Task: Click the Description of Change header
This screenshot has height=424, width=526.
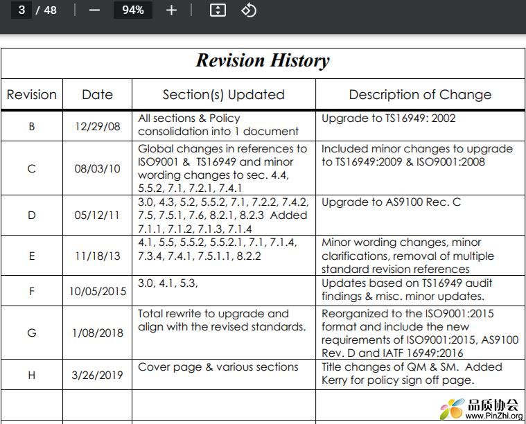Action: [420, 95]
